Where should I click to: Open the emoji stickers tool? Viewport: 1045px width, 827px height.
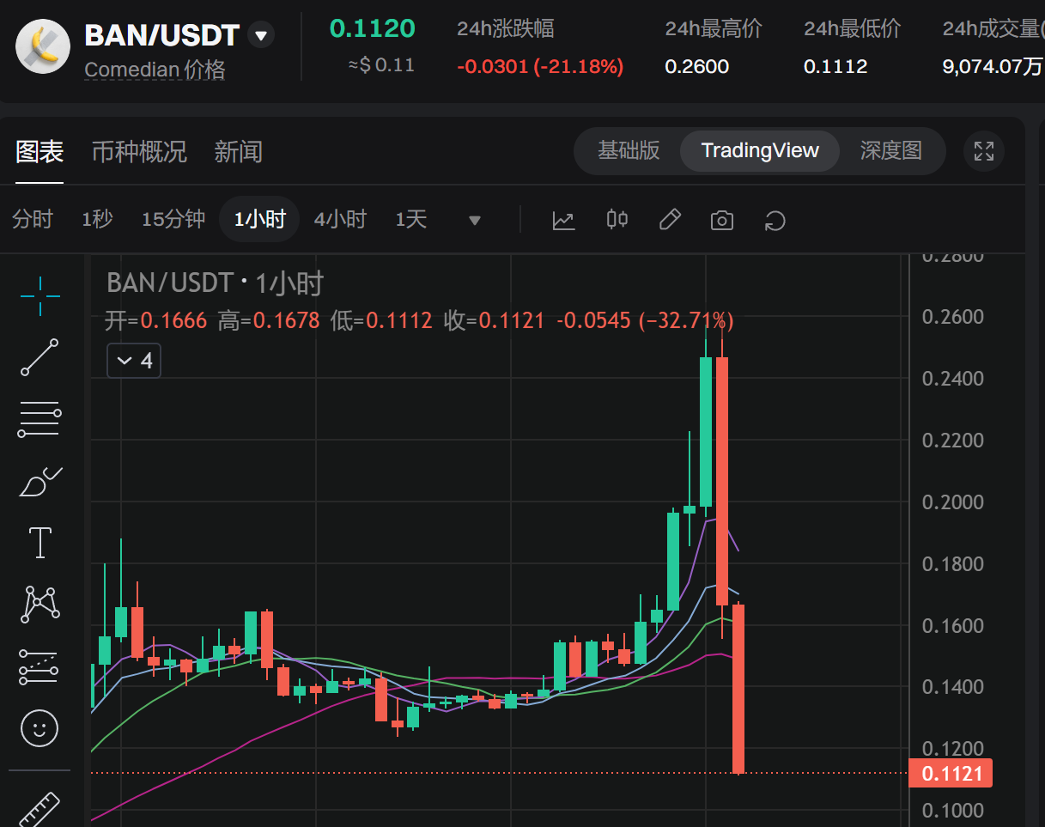point(39,728)
